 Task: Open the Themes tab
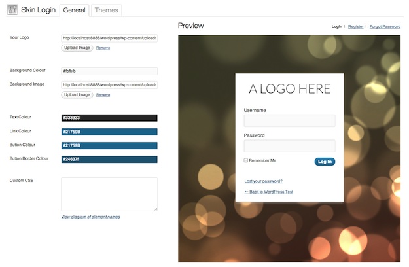pos(106,10)
